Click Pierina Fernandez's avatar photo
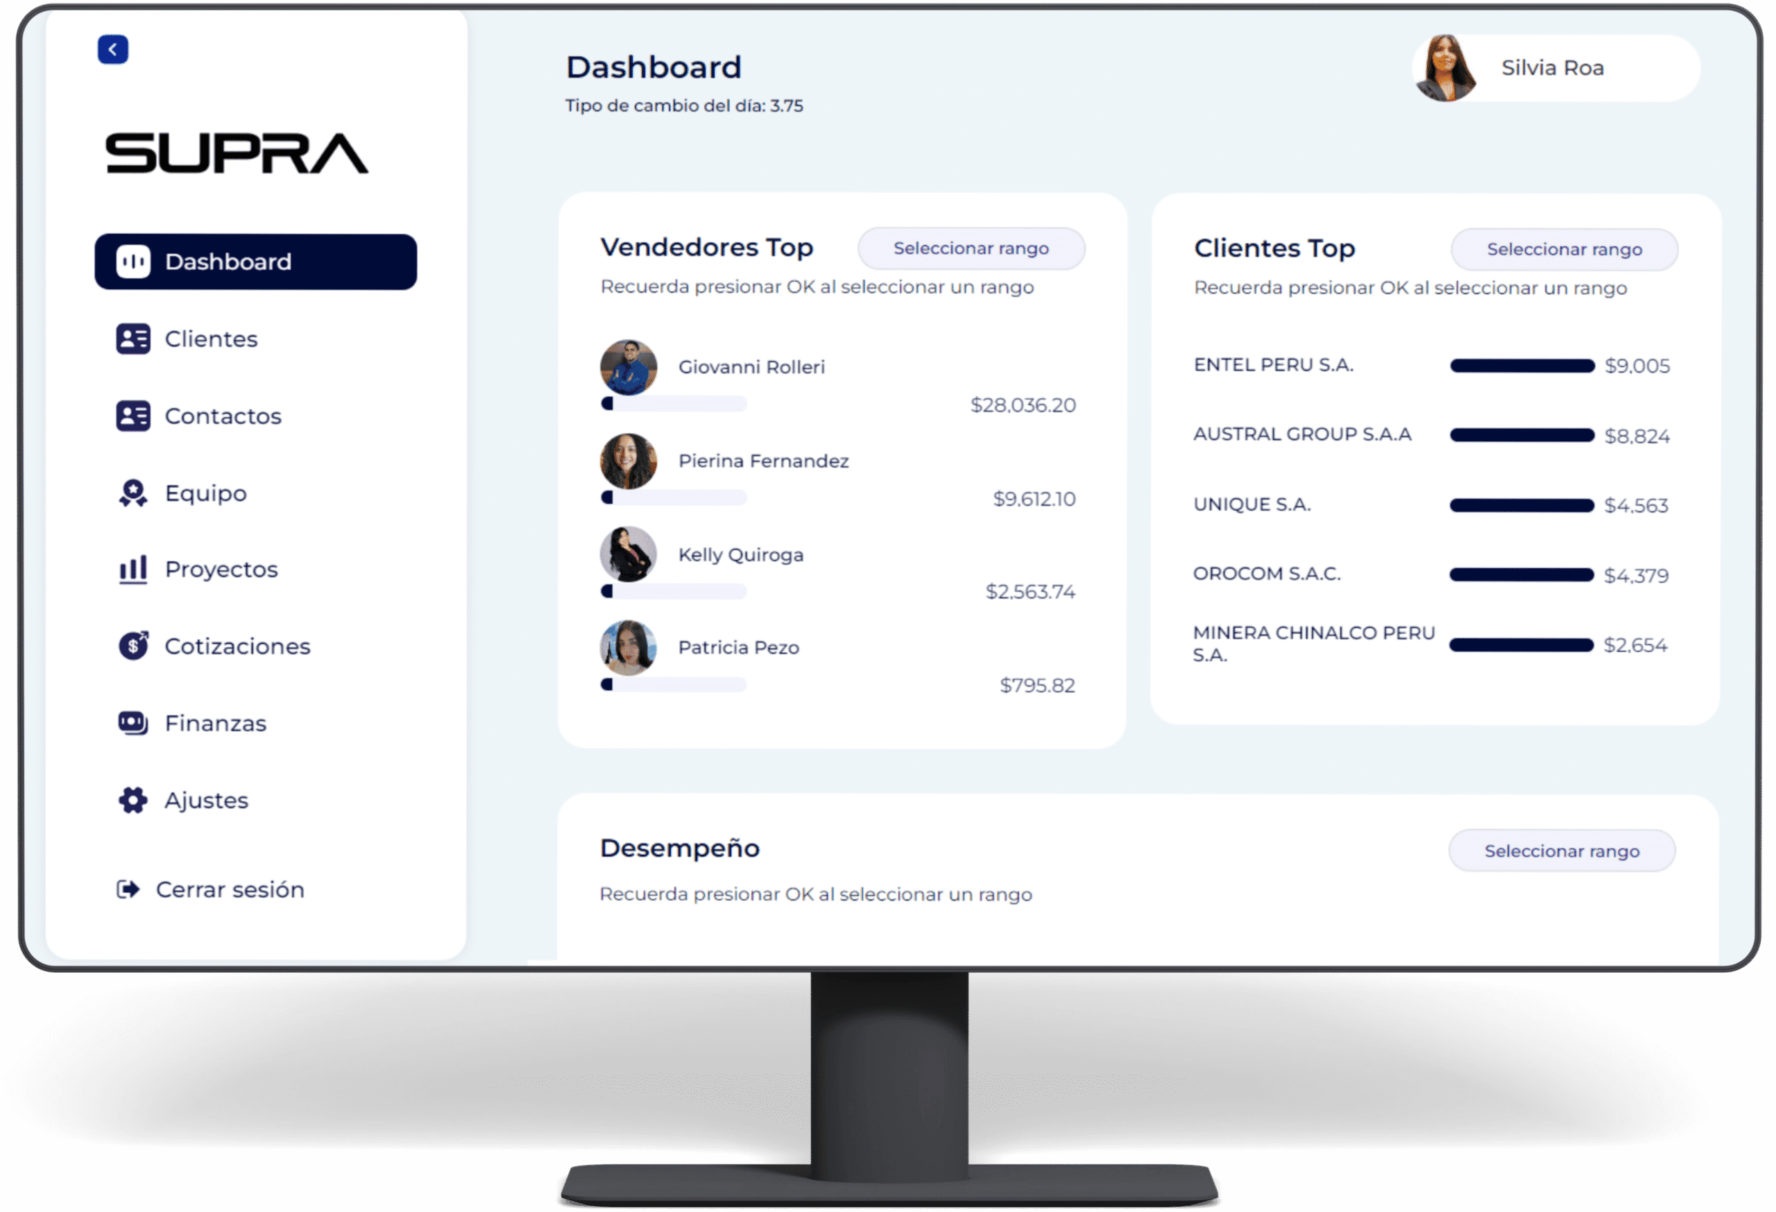 coord(628,461)
